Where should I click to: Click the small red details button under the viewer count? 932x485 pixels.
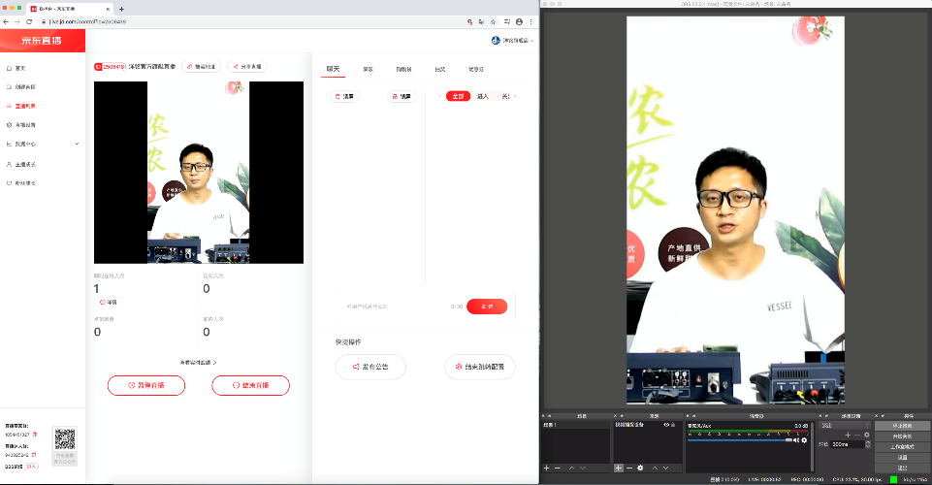coord(109,303)
